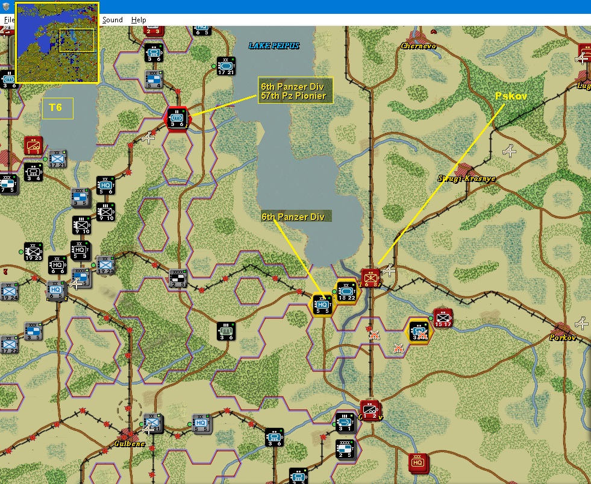Select the black 3-4 unit counter
This screenshot has width=591, height=484.
[x=34, y=172]
